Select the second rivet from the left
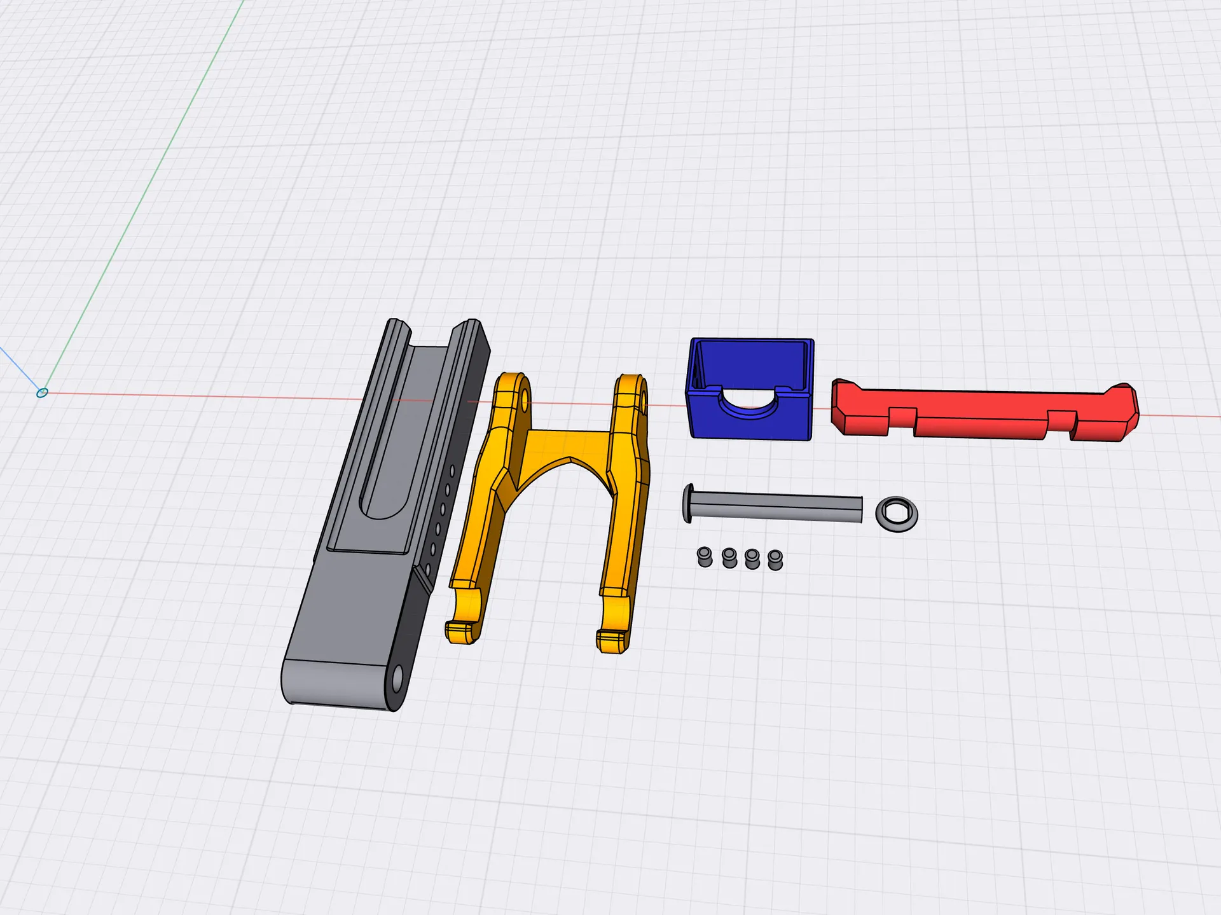This screenshot has width=1221, height=915. (729, 558)
